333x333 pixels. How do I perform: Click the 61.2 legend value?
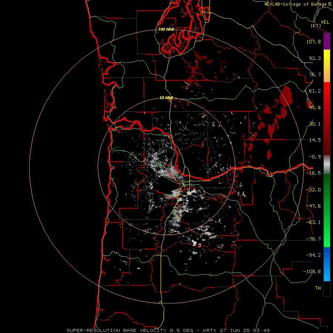pos(315,91)
